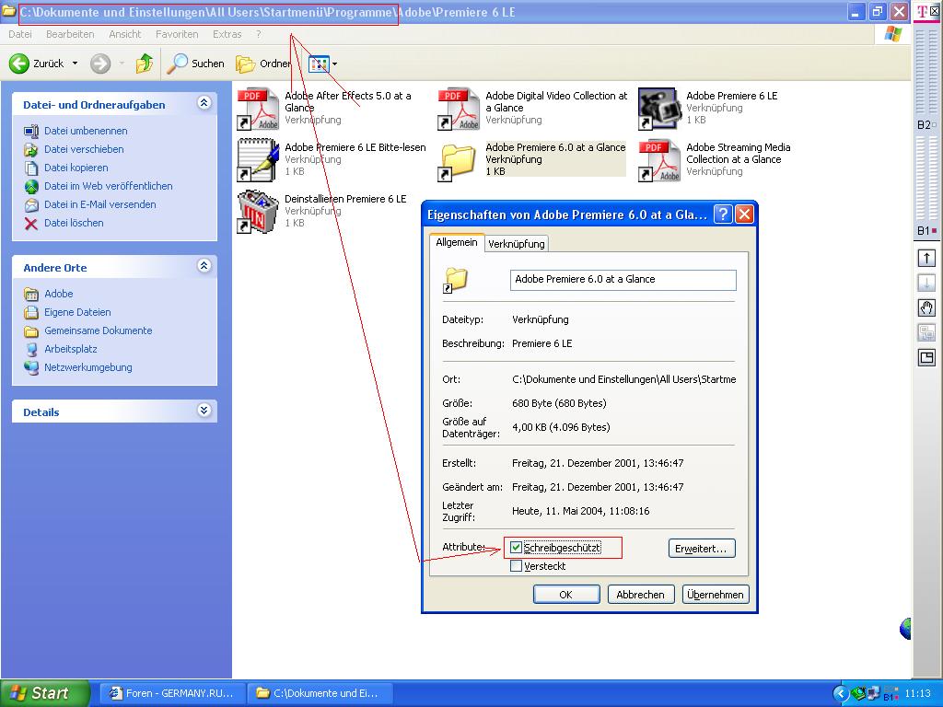943x707 pixels.
Task: Click Datei umbenennen task icon
Action: (x=31, y=131)
